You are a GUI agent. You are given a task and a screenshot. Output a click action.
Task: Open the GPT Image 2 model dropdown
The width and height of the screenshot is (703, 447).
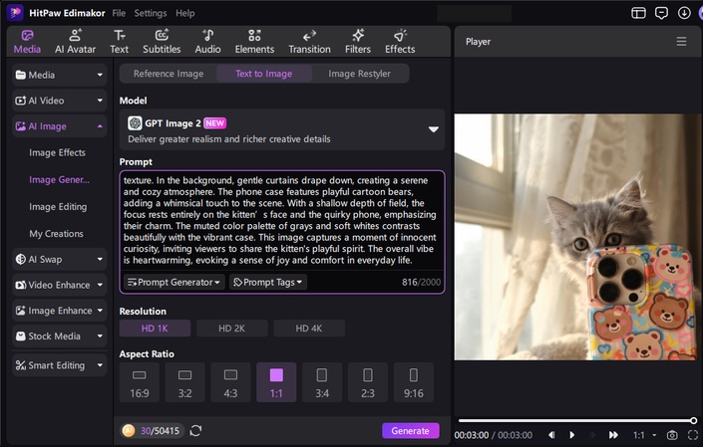point(282,129)
